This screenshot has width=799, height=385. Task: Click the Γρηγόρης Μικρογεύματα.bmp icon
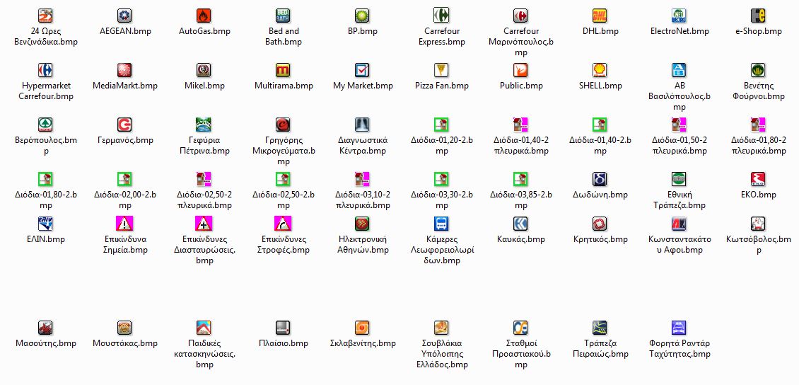[284, 125]
